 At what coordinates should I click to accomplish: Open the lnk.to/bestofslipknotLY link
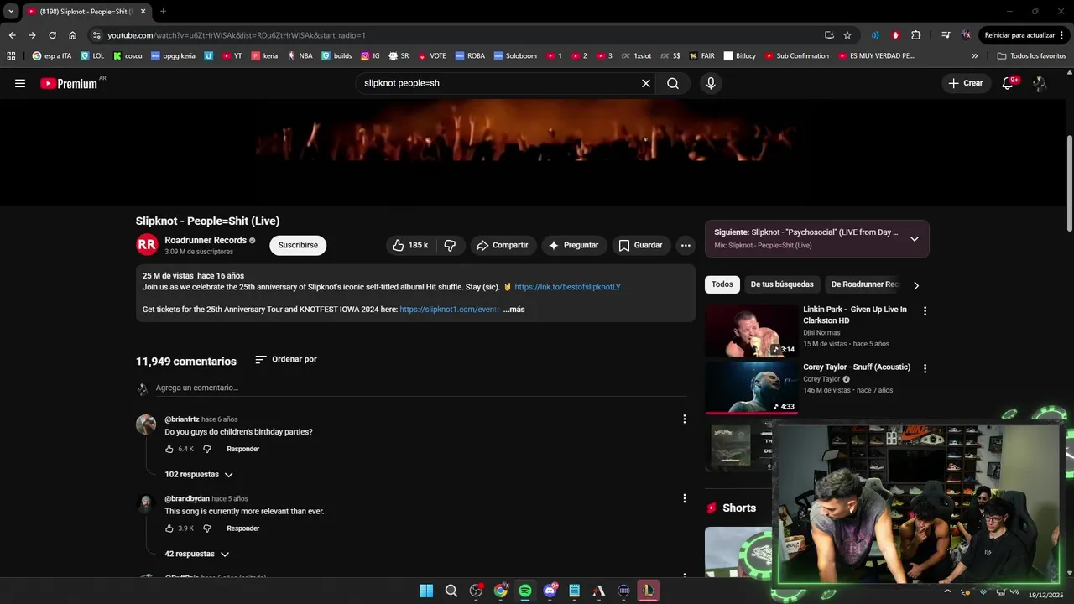(x=567, y=287)
